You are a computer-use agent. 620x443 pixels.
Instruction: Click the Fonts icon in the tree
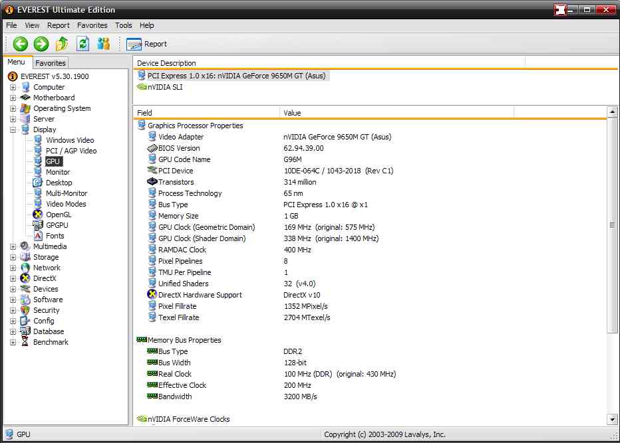point(38,236)
